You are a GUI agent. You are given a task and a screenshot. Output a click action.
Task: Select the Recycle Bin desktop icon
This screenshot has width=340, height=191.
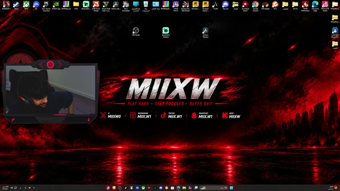(x=146, y=6)
